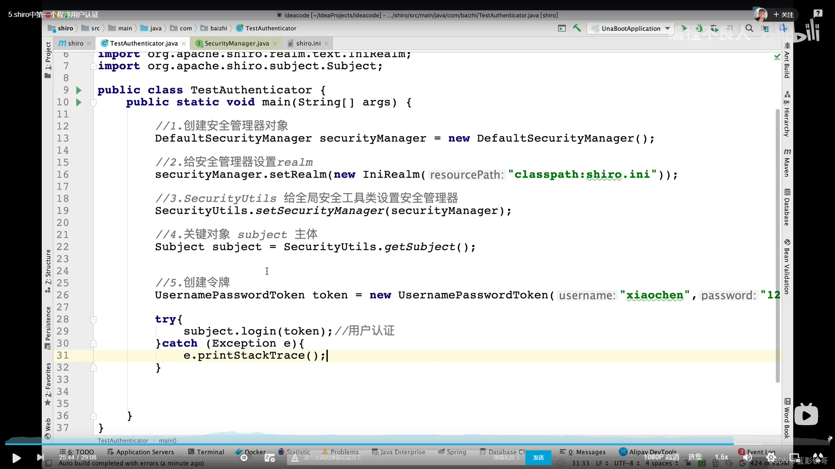Collapse the try block fold marker
This screenshot has width=835, height=469.
click(x=93, y=320)
